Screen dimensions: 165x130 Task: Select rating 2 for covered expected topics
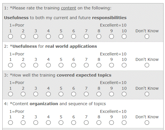(x=23, y=94)
